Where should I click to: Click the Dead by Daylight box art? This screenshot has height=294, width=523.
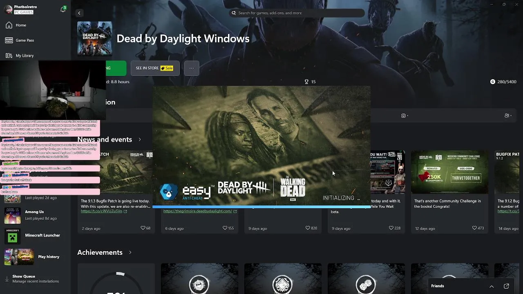[95, 39]
